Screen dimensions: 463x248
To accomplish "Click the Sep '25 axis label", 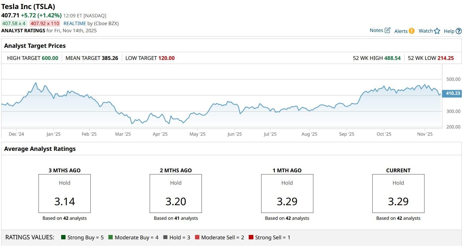I will coord(347,134).
